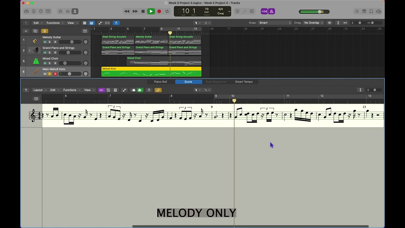This screenshot has width=405, height=228.
Task: Click the Melody Guitar instrument icon
Action: (x=36, y=40)
